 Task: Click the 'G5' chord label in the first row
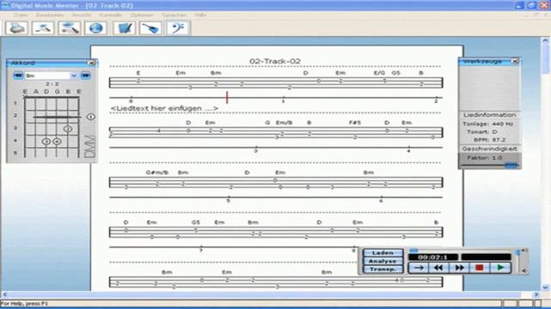[x=396, y=73]
